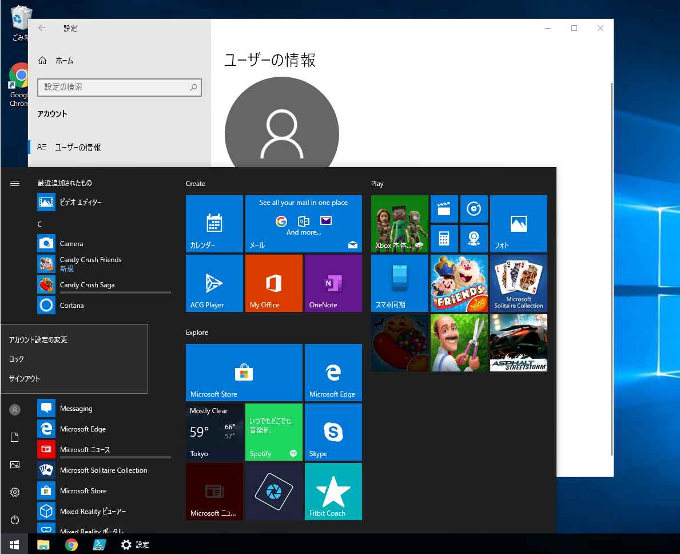Open the Calculator small tile
The width and height of the screenshot is (680, 554).
click(x=444, y=239)
